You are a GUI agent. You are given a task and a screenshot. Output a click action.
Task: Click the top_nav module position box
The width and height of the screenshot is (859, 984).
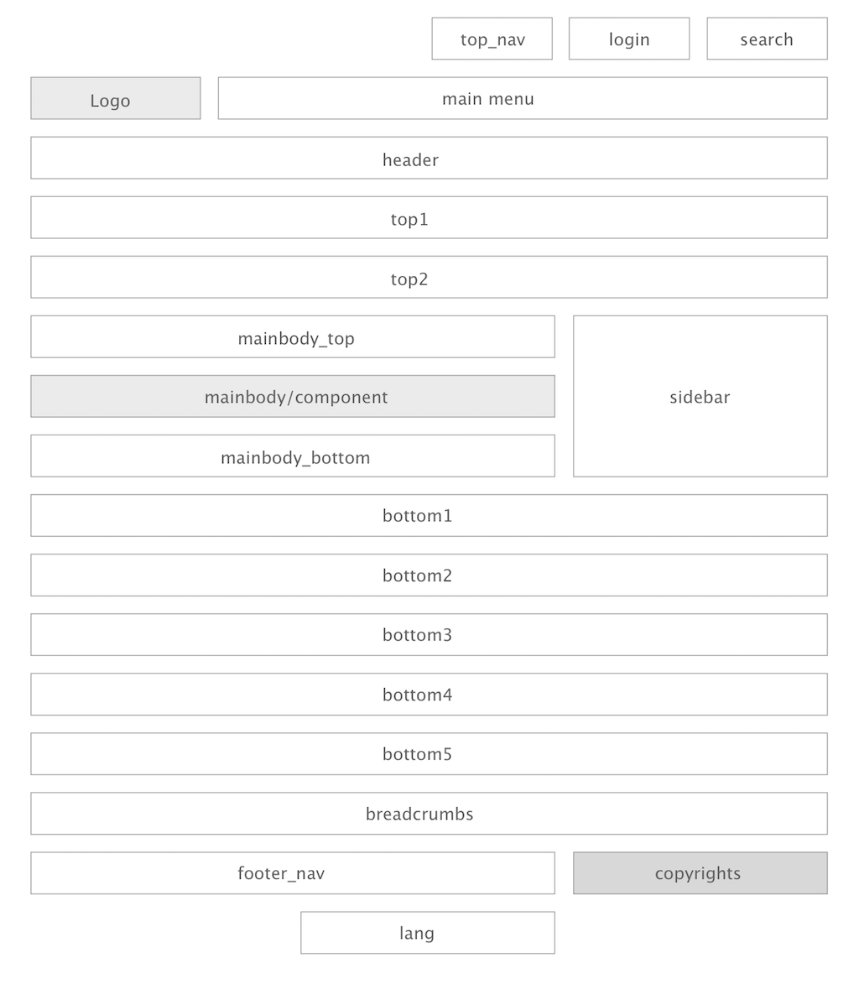492,39
